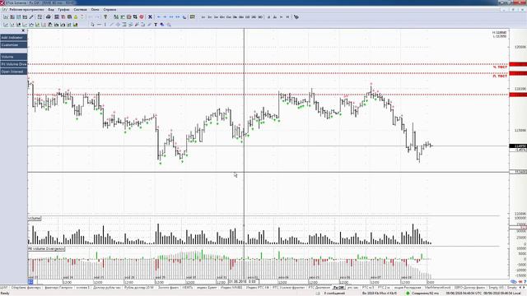527x296 pixels.
Task: Click the PE Volume Divergence pane label
Action: tap(46, 248)
